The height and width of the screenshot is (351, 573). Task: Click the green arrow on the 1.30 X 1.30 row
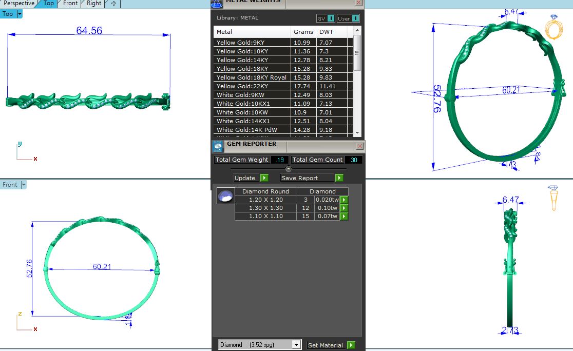click(344, 208)
